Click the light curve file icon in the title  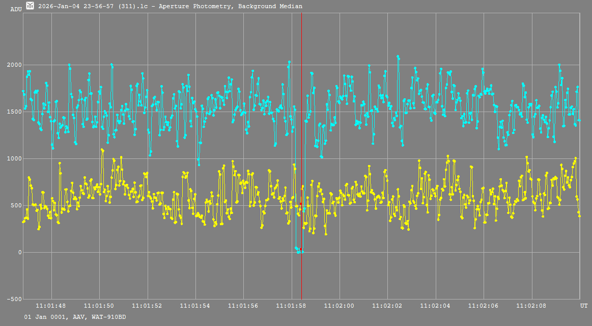click(x=30, y=6)
